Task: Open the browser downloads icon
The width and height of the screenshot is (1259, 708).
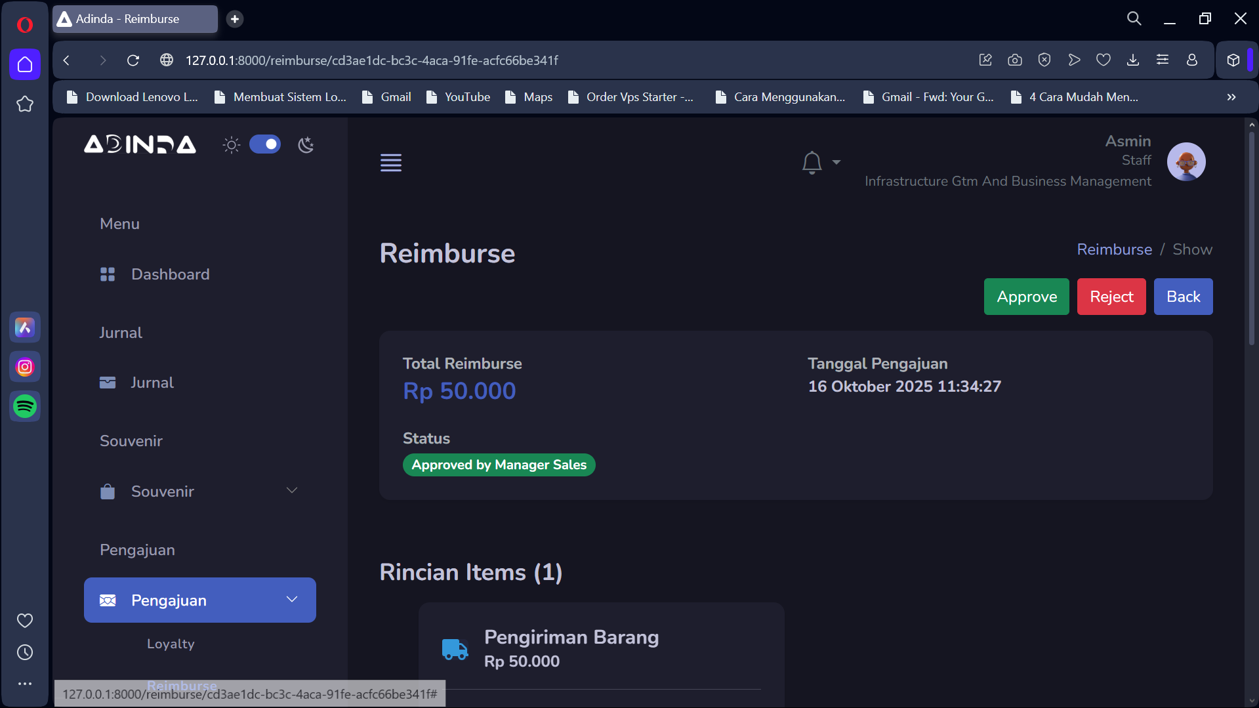Action: pyautogui.click(x=1133, y=60)
